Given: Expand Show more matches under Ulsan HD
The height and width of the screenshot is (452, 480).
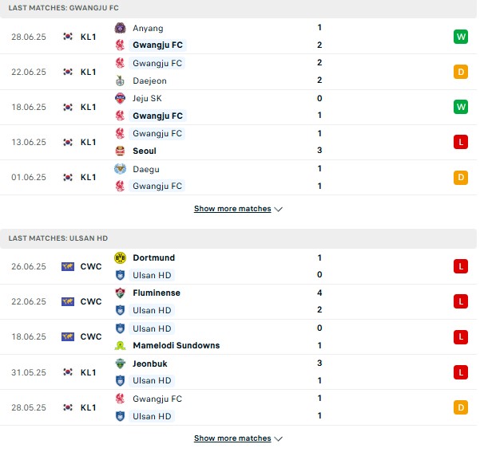Looking at the screenshot, I should click(238, 438).
